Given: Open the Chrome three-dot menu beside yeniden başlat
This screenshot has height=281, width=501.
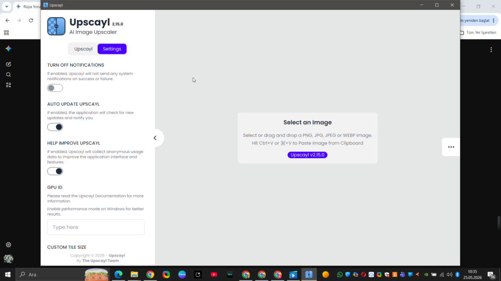Looking at the screenshot, I should tap(494, 20).
